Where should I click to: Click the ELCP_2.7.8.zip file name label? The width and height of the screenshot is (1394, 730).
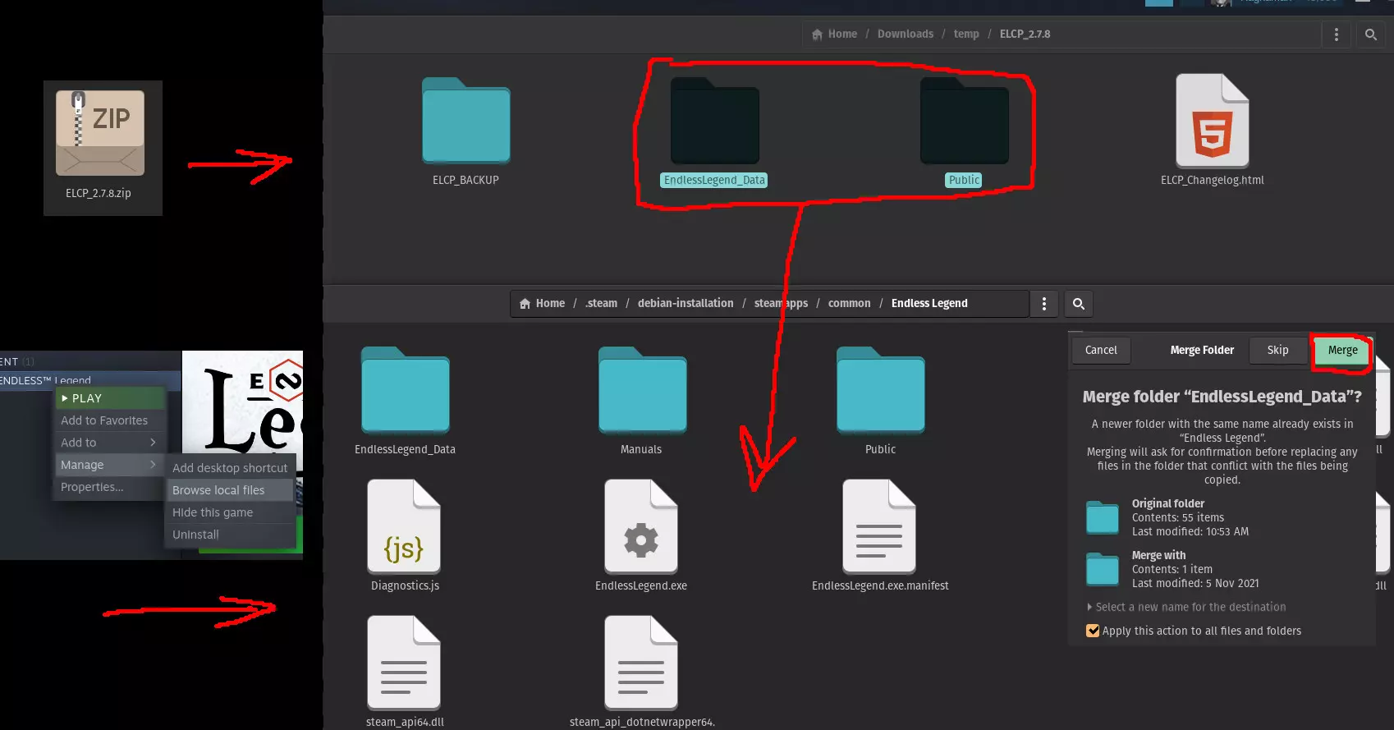[x=99, y=194]
